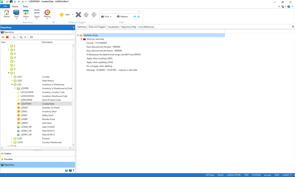
Task: Open the Add button dropdown arrow
Action: click(x=73, y=15)
